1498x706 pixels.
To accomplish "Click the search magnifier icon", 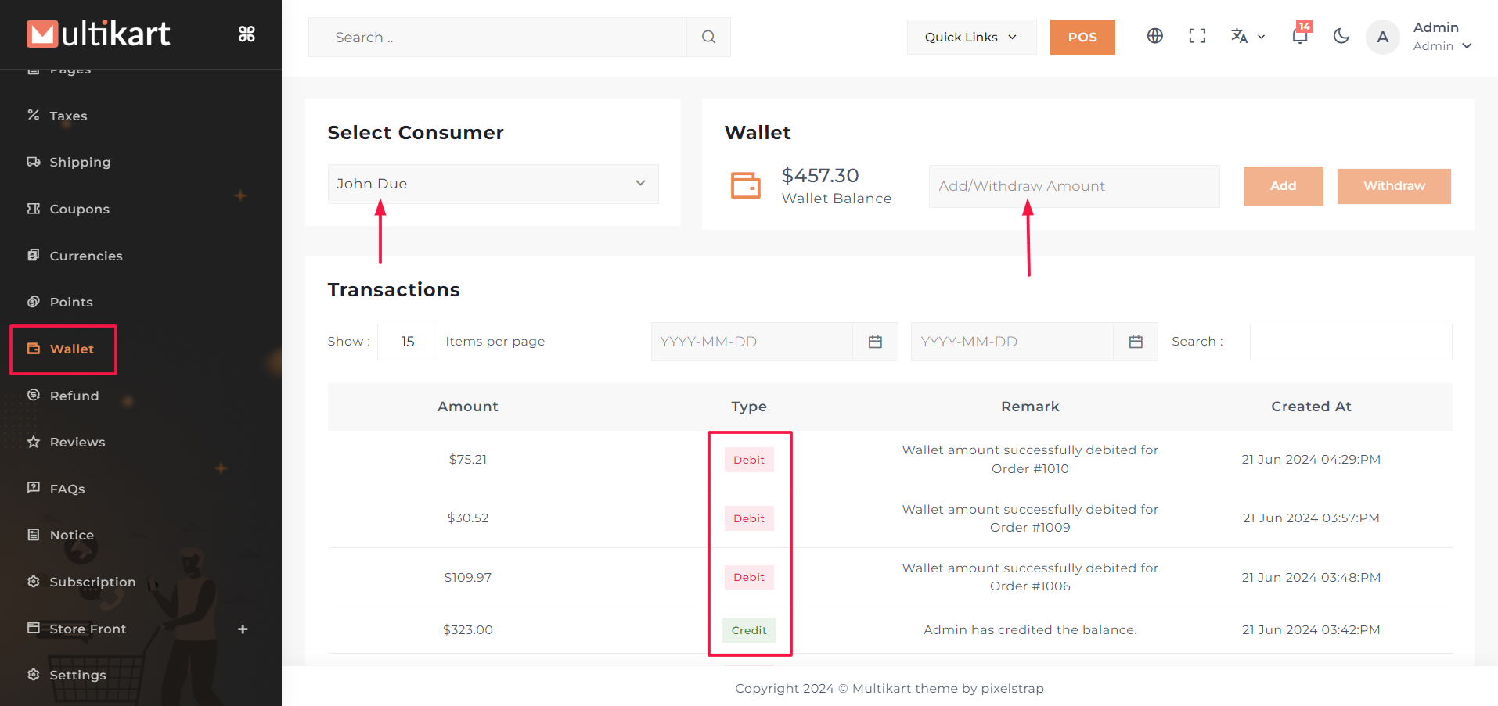I will pyautogui.click(x=708, y=37).
